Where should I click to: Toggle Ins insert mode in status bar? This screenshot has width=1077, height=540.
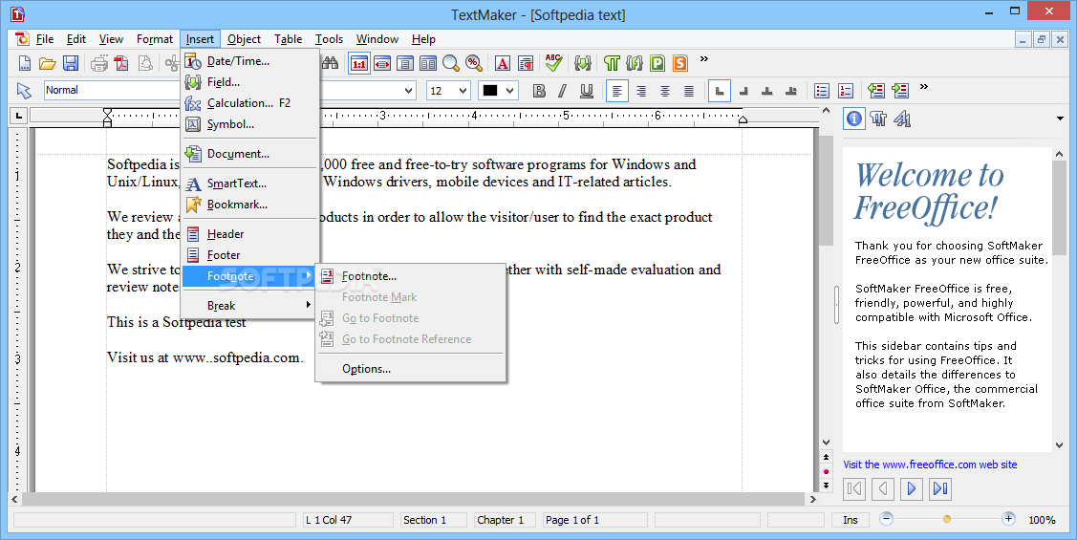pos(851,520)
